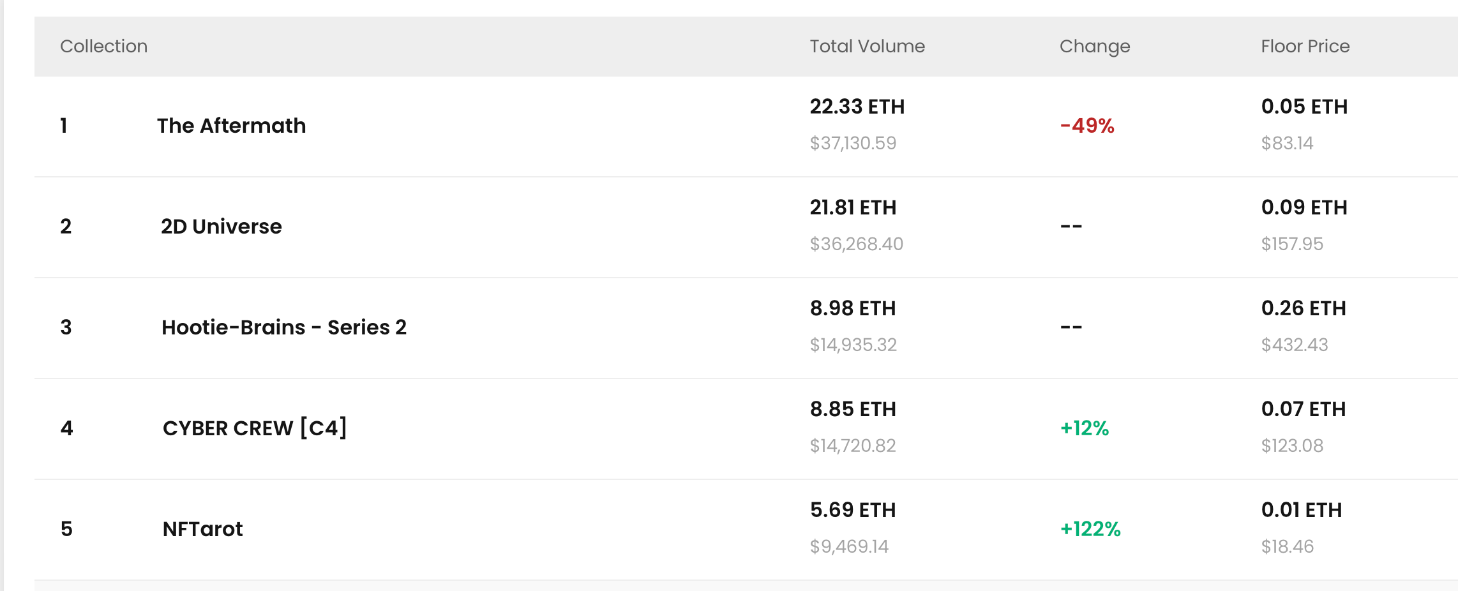Select the -49% change value
This screenshot has height=591, width=1458.
click(1087, 126)
